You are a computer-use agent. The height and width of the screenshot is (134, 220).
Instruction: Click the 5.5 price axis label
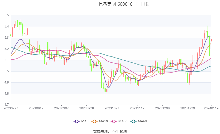pyautogui.click(x=7, y=16)
